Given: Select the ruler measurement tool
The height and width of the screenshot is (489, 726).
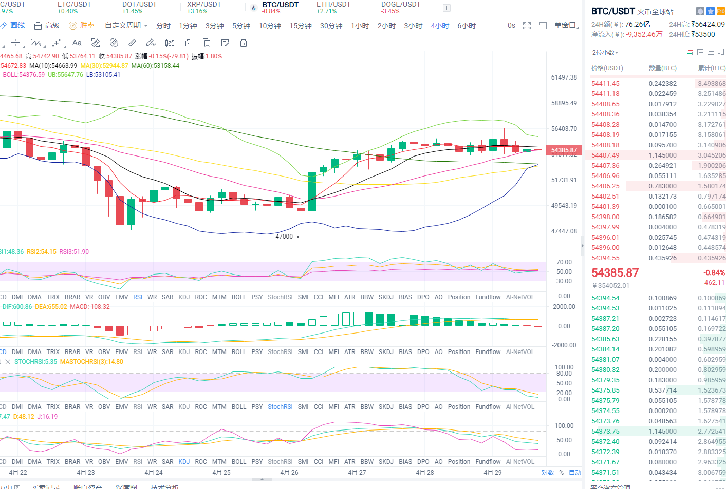Looking at the screenshot, I should coord(132,43).
